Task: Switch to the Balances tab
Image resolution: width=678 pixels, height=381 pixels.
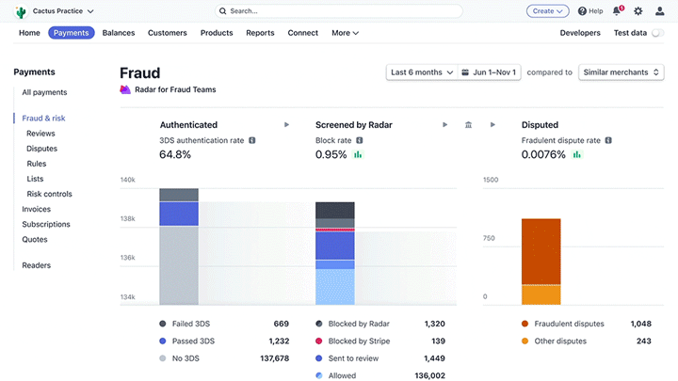Action: point(119,33)
